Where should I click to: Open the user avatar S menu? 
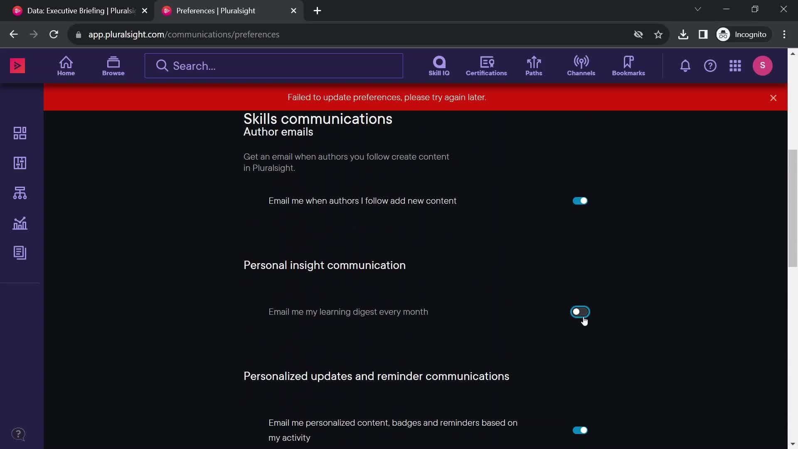[763, 66]
